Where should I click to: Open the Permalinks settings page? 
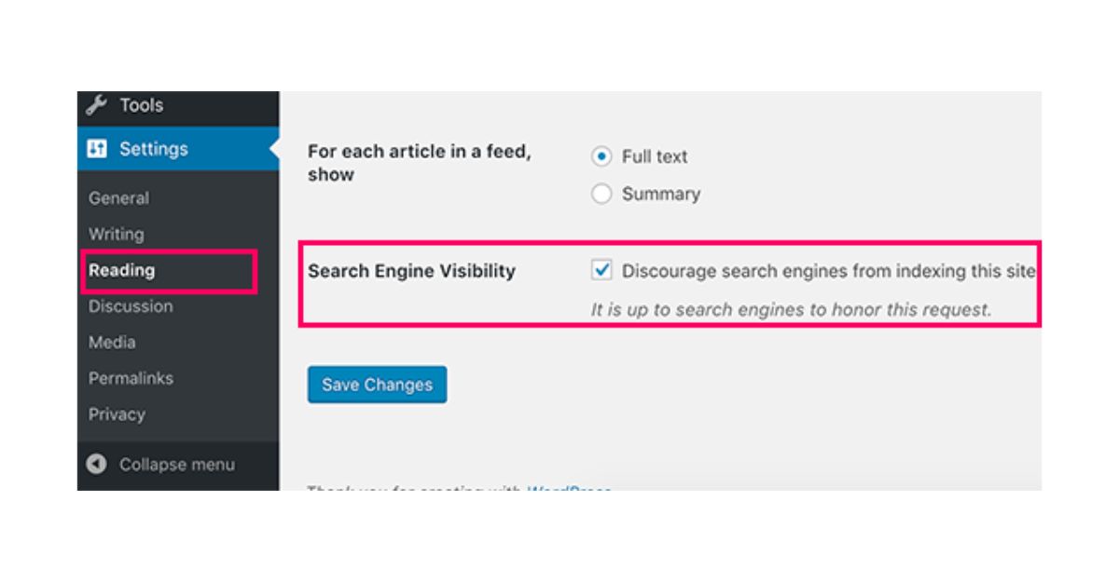[x=131, y=378]
